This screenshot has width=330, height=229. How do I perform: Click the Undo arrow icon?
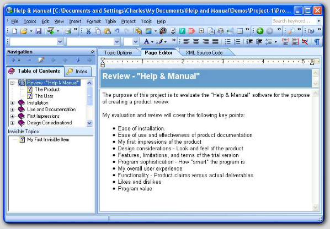pos(117,31)
